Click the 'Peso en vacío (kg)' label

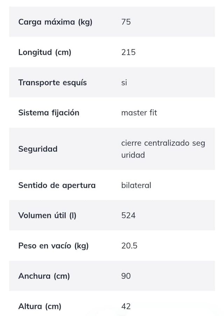point(53,246)
